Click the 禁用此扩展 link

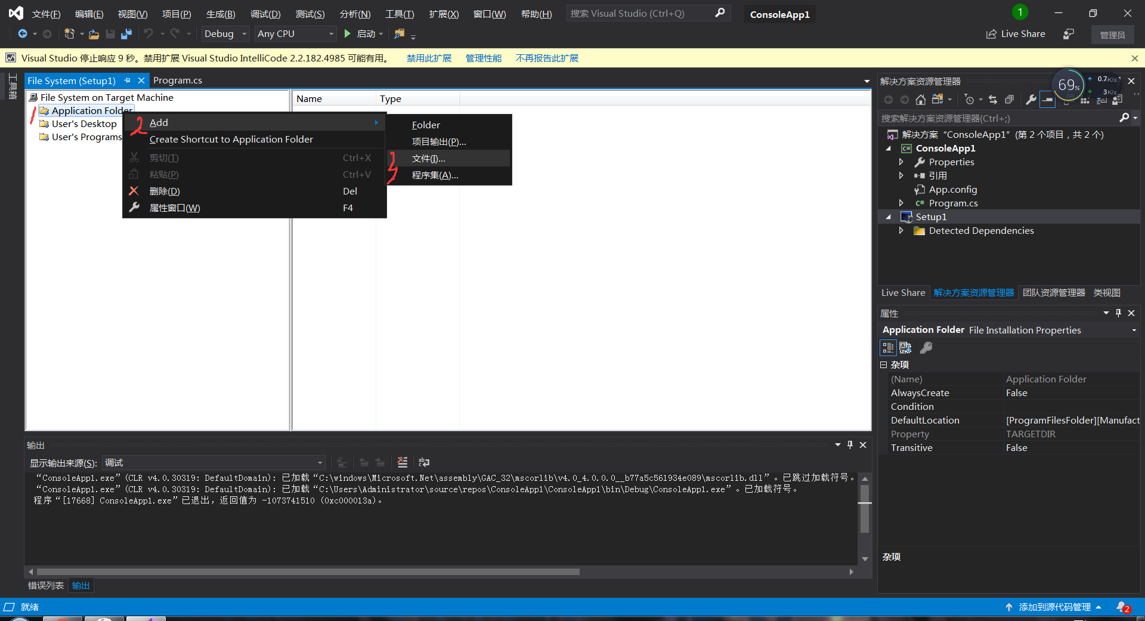[x=429, y=58]
